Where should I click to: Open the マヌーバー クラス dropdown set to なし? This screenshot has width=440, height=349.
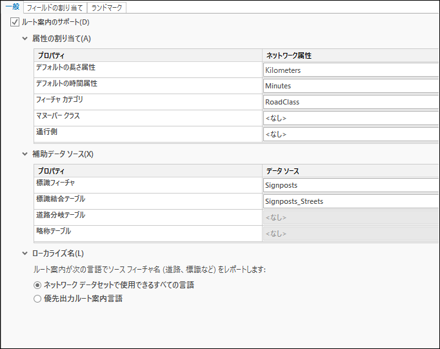(x=351, y=118)
